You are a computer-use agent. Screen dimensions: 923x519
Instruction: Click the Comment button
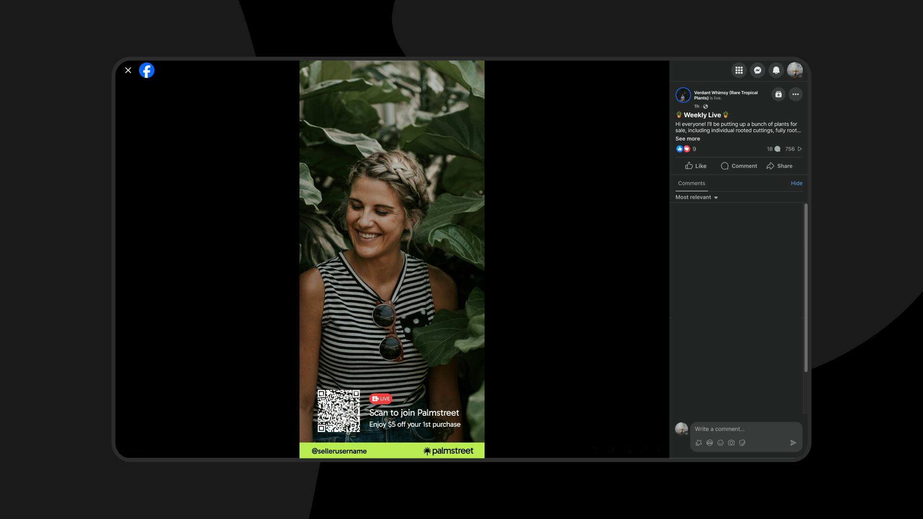[x=739, y=166]
